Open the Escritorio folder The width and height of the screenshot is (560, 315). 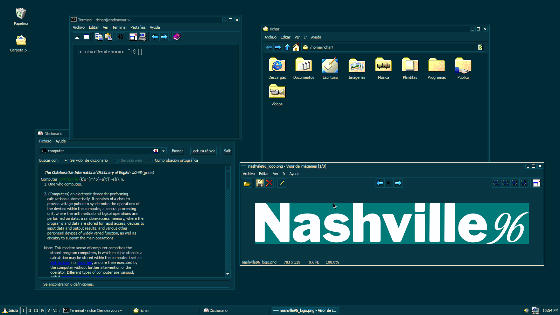coord(330,69)
